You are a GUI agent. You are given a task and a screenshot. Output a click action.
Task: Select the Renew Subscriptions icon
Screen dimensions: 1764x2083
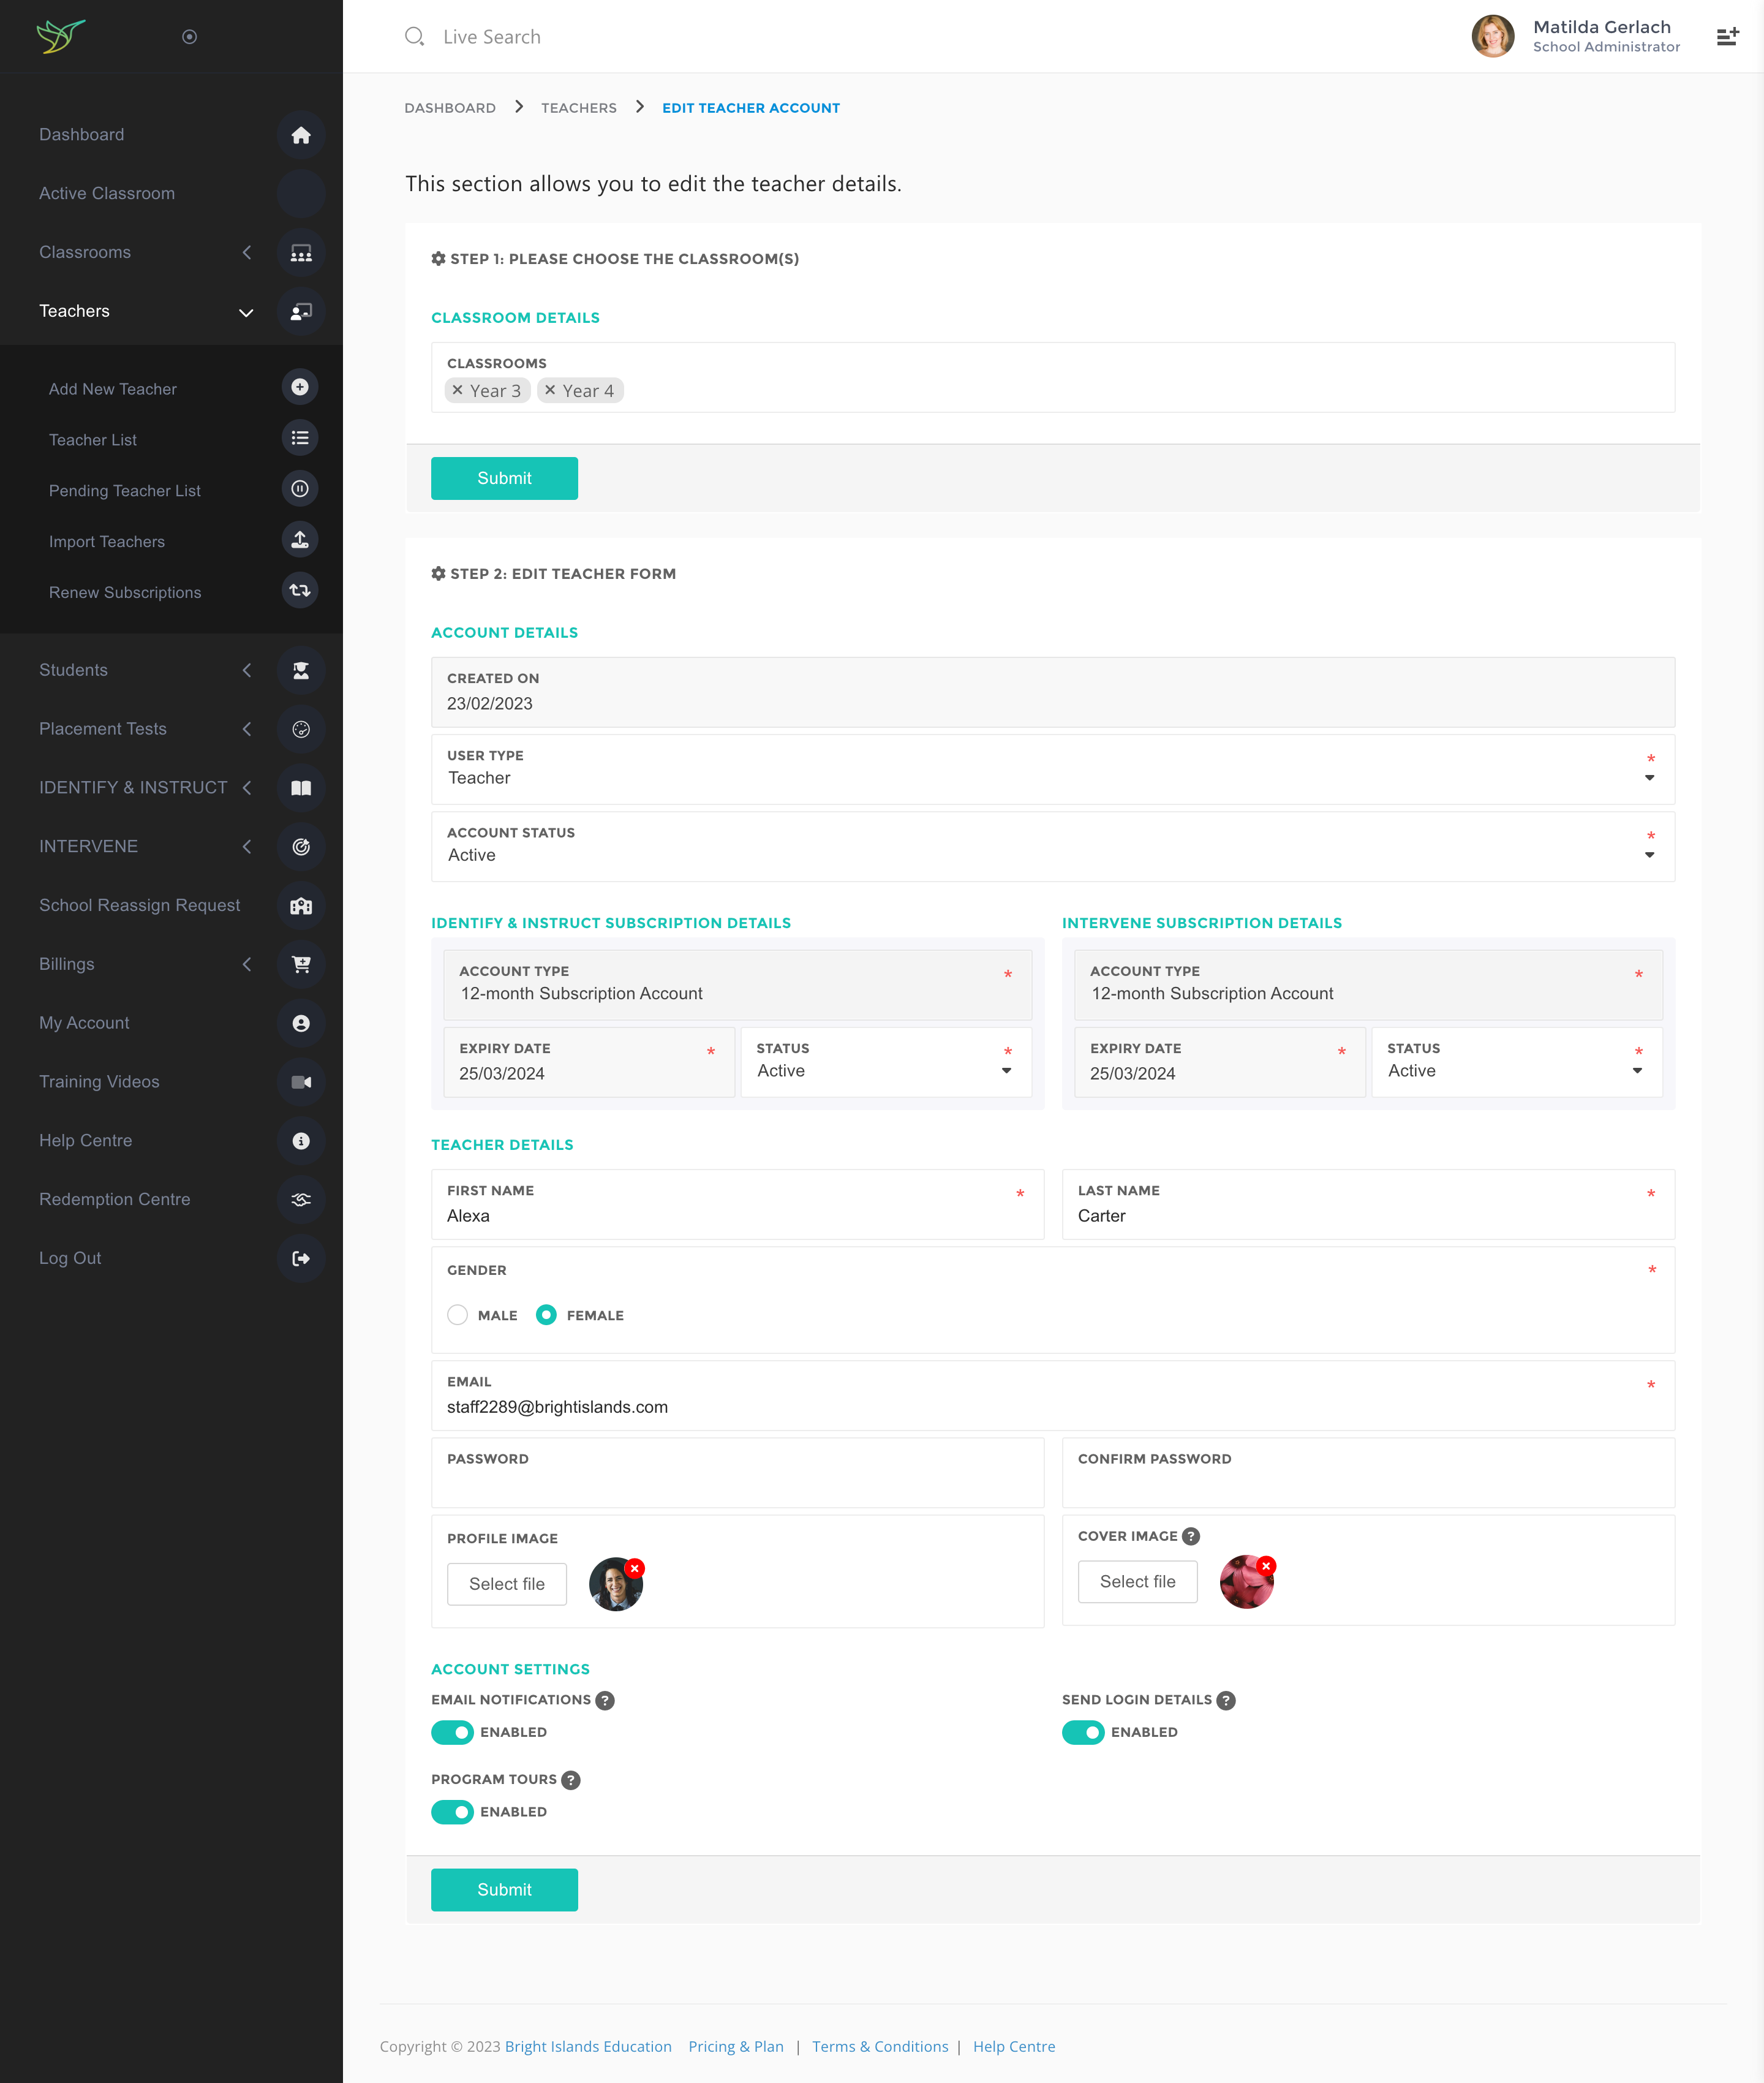299,591
